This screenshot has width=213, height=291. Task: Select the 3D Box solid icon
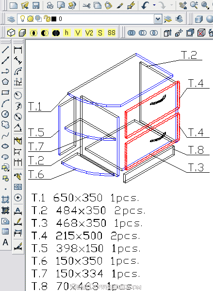click(199, 19)
